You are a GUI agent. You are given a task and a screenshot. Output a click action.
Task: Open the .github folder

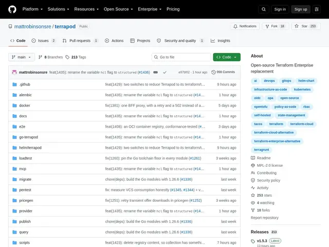[x=25, y=84]
